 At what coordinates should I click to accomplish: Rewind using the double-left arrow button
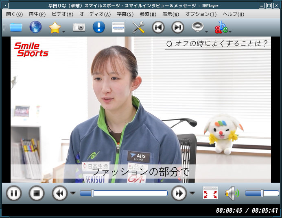(60, 193)
